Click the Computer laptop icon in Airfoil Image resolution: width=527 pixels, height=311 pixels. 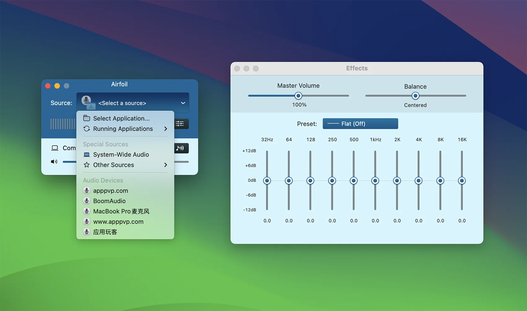click(55, 148)
